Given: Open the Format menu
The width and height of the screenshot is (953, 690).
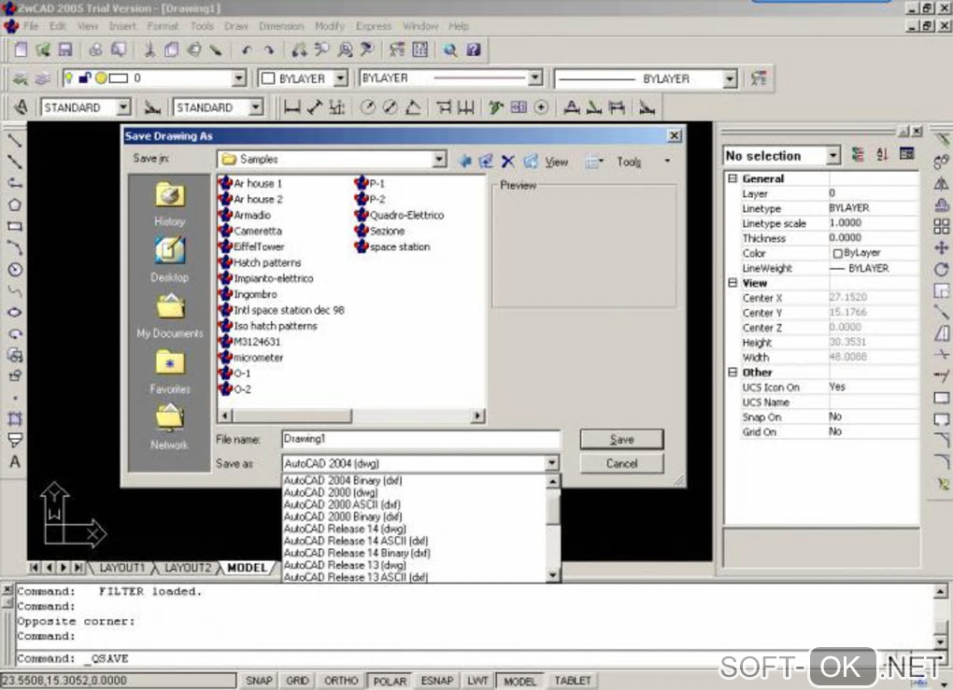Looking at the screenshot, I should coord(163,26).
